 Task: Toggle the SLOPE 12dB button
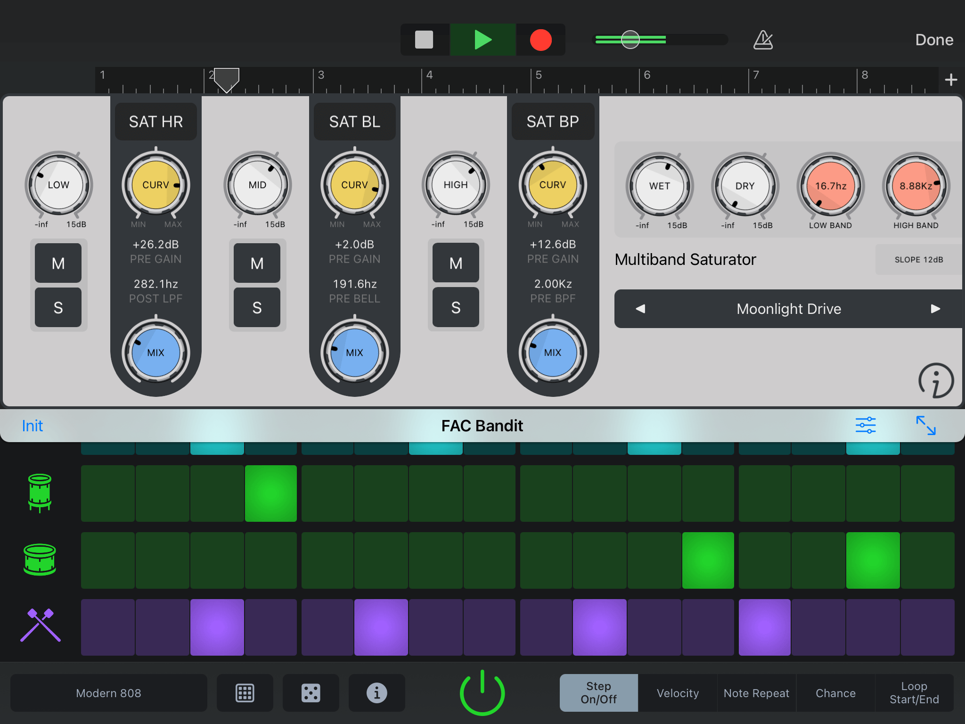[x=919, y=260]
